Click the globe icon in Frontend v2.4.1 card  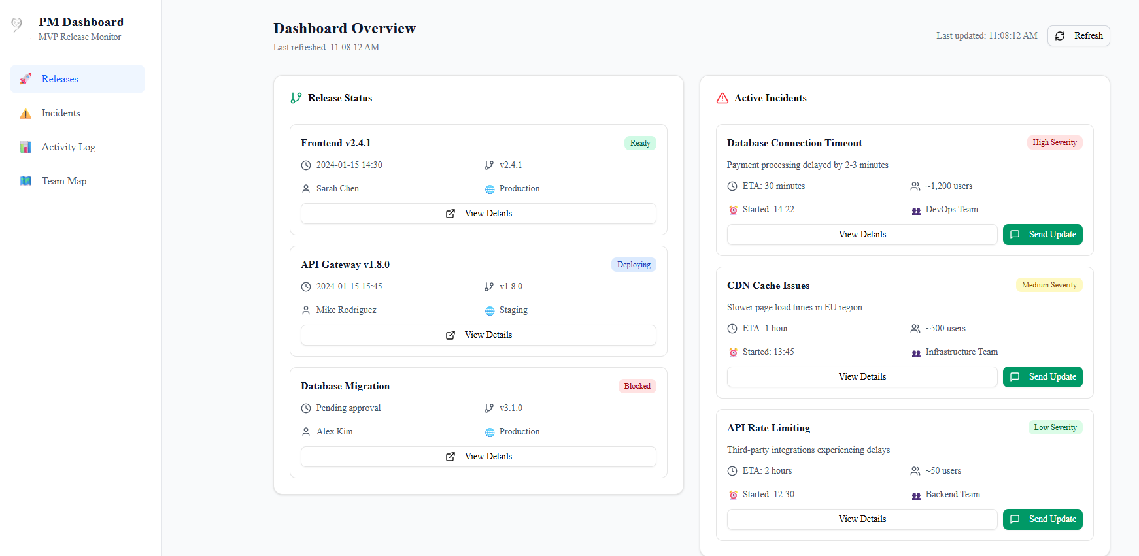[x=490, y=189]
